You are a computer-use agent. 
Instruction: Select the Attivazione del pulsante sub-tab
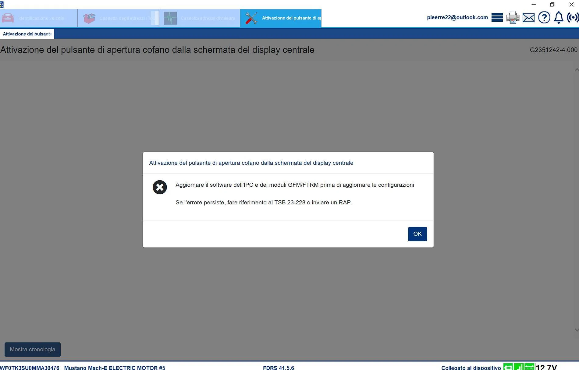(x=27, y=34)
